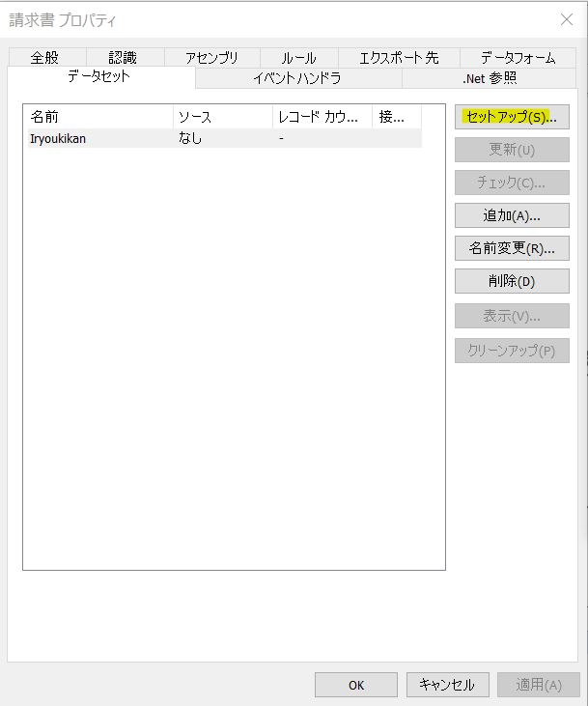Image resolution: width=588 pixels, height=706 pixels.
Task: Switch to the エクスポート先 tab
Action: [x=399, y=58]
